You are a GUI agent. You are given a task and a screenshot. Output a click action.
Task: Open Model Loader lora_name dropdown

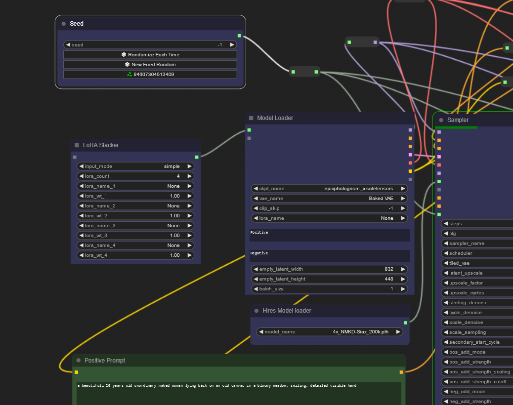[330, 218]
